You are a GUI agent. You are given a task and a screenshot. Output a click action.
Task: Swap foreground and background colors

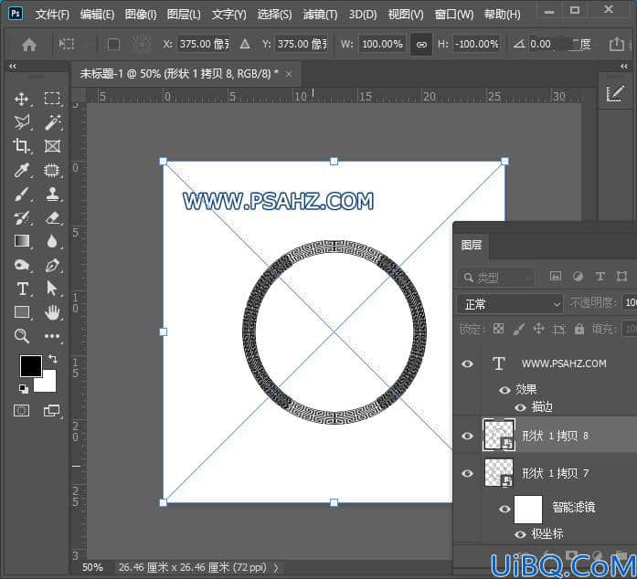click(x=53, y=358)
